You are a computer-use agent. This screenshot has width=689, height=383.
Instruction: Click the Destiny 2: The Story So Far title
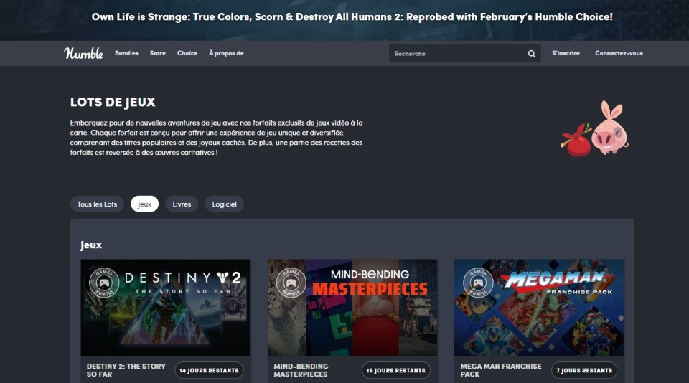coord(126,370)
